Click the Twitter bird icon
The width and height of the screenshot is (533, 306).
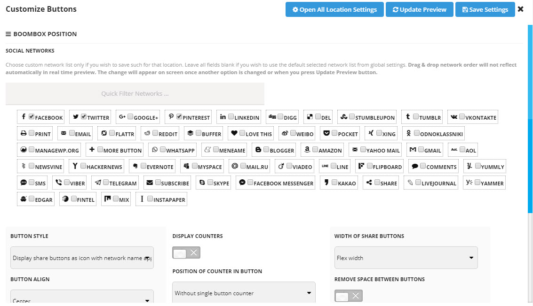tap(76, 117)
